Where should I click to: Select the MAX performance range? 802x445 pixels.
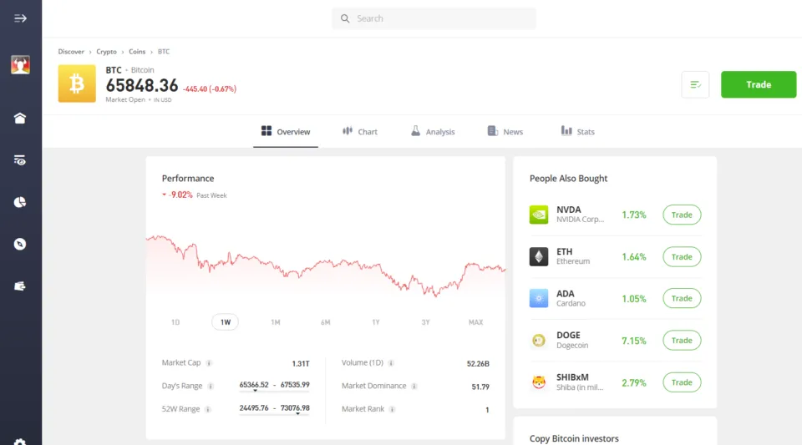click(475, 322)
